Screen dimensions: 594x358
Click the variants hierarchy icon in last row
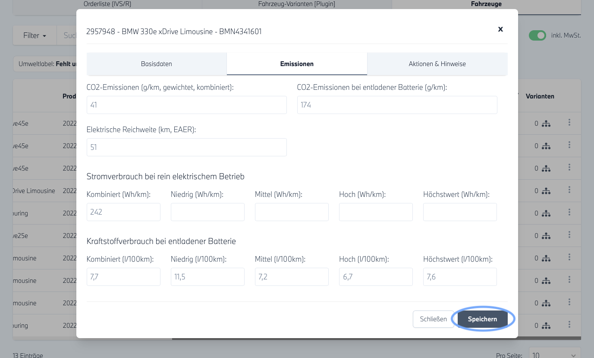pos(546,326)
